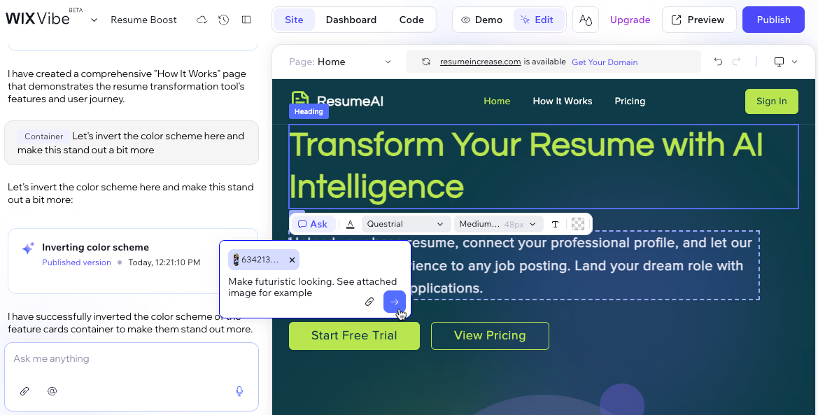Click the Inverting color scheme title
Screen dimensions: 818x415
coord(95,248)
